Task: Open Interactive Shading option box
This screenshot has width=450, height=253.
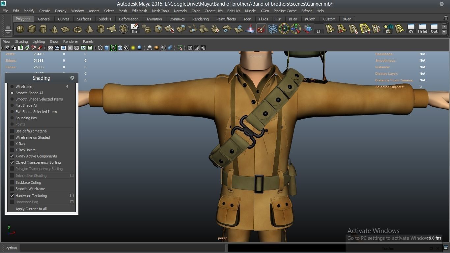Action: (x=72, y=176)
